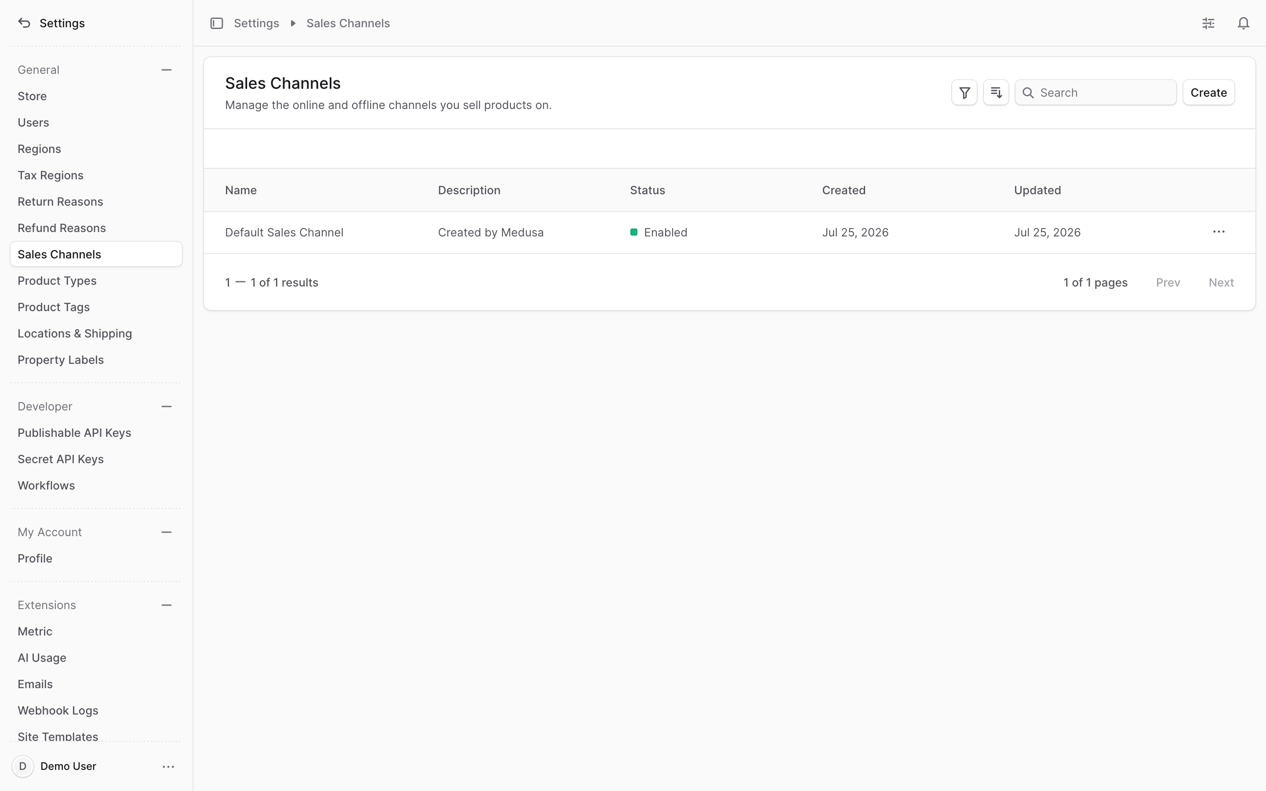Open the Profile page

point(96,559)
